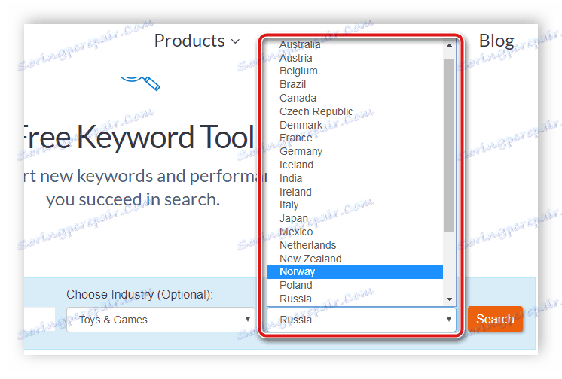Select Germany from the country list

tap(355, 152)
